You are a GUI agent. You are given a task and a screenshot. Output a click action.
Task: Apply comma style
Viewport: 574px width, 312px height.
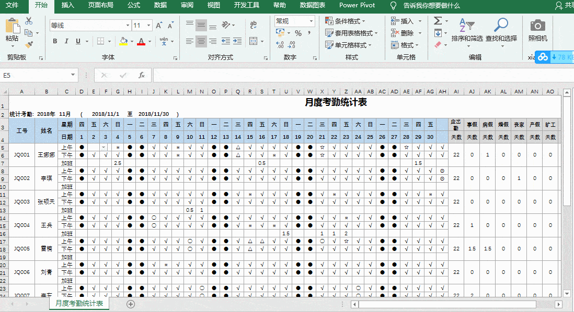coord(309,33)
